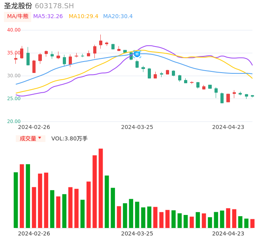Click the 2024-03-25 date under volume chart

coord(137,233)
